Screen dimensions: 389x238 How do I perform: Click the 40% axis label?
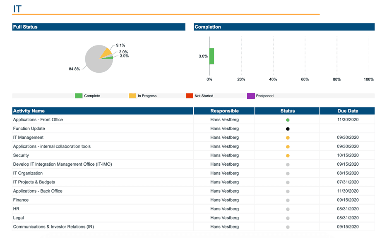pyautogui.click(x=273, y=79)
